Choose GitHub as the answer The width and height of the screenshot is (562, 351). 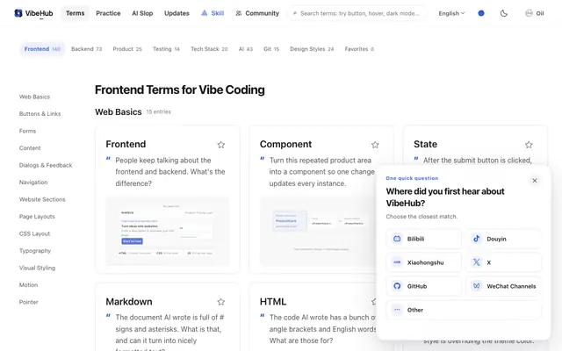click(x=423, y=286)
